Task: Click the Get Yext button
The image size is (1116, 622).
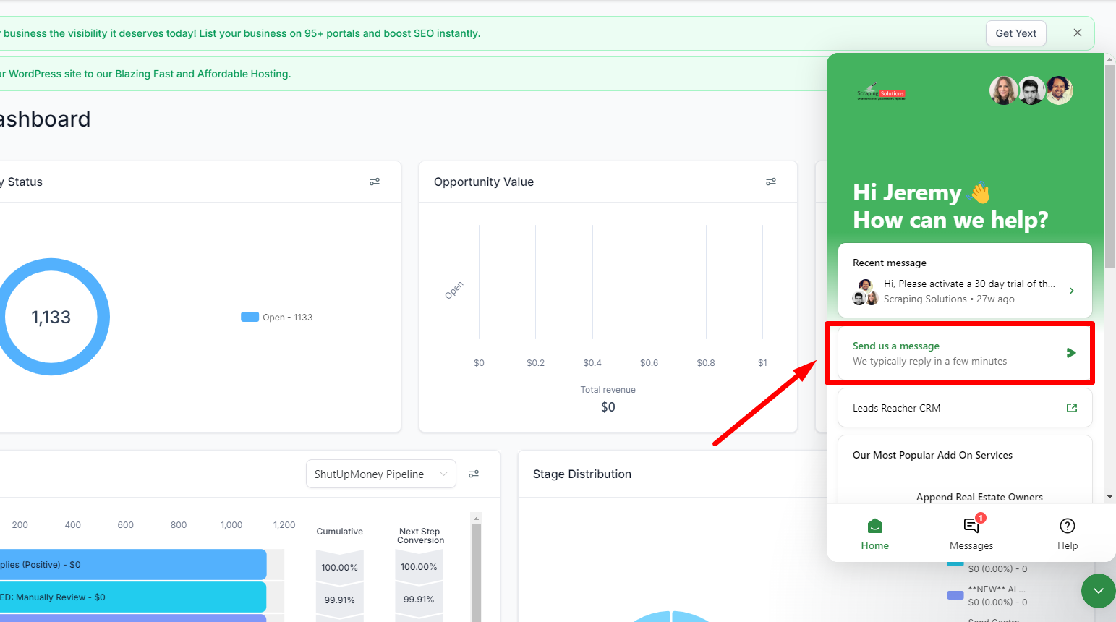Action: pyautogui.click(x=1016, y=33)
